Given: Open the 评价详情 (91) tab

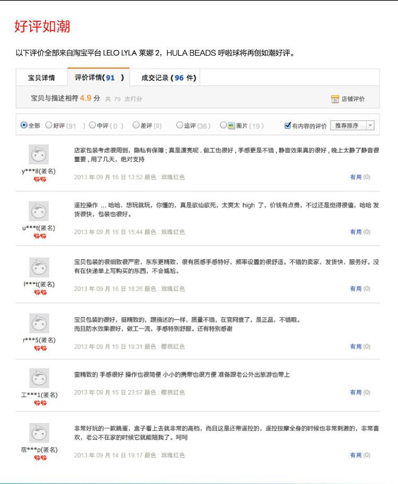Looking at the screenshot, I should (x=99, y=77).
